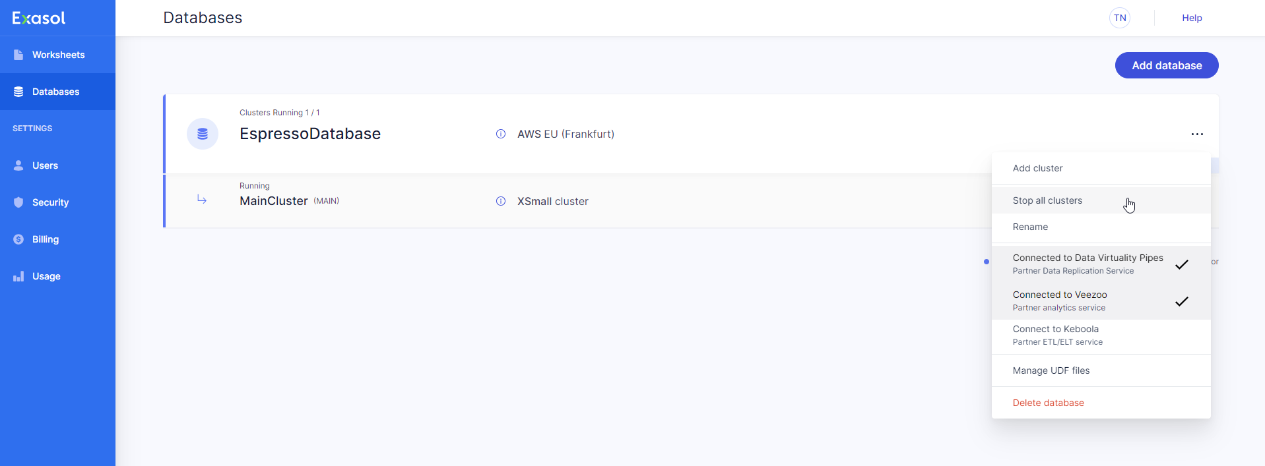Open the Help link

[x=1192, y=18]
